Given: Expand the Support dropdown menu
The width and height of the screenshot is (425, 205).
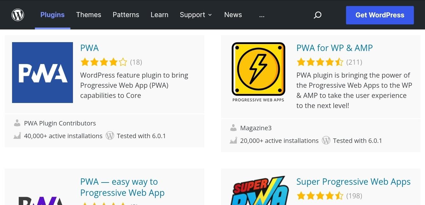Looking at the screenshot, I should click(196, 15).
